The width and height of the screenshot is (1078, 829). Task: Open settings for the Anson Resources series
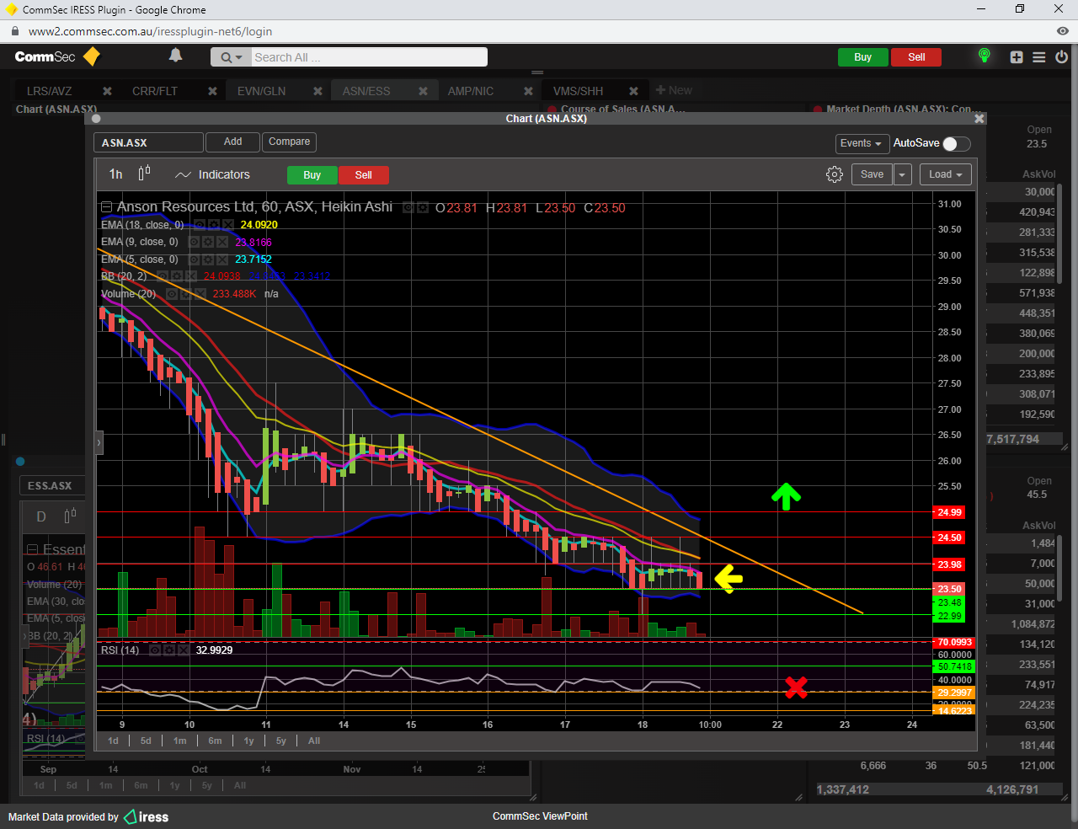pos(422,207)
